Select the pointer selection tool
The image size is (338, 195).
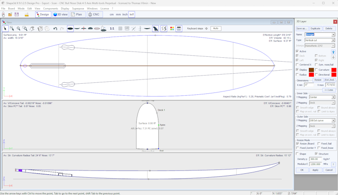click(x=5, y=29)
